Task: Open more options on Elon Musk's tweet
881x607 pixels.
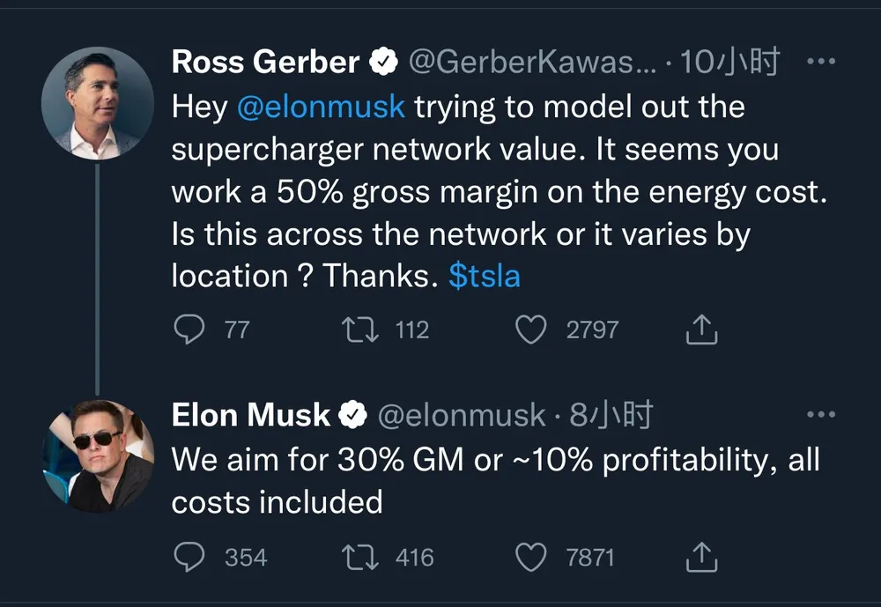Action: point(821,415)
